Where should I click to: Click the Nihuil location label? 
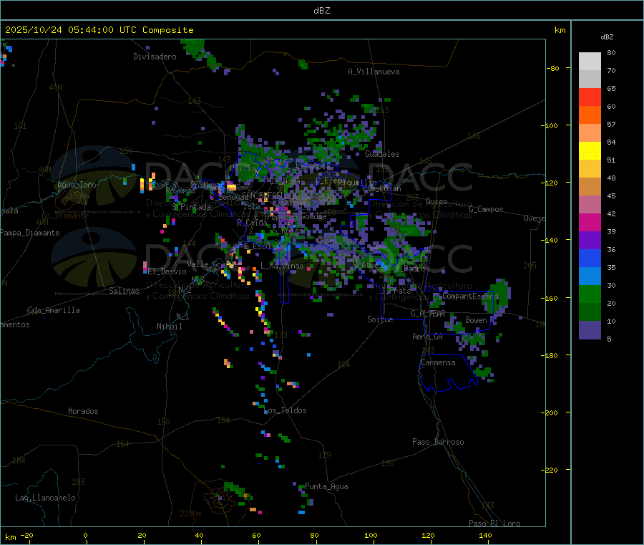170,327
